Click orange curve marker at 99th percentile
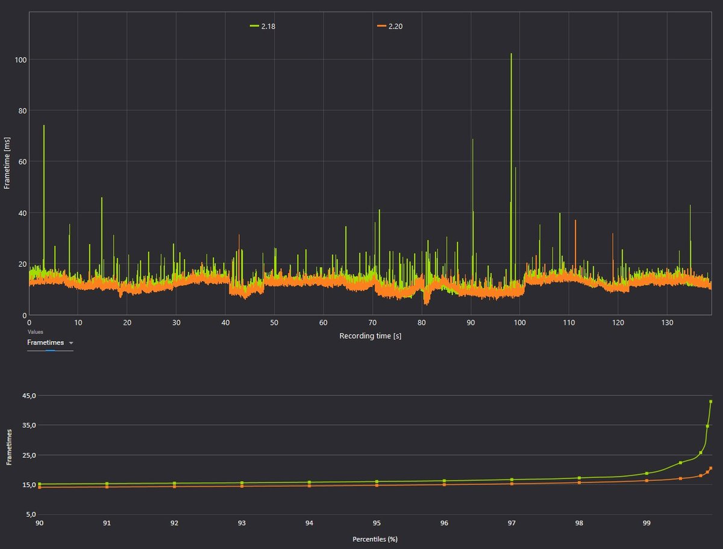Viewport: 723px width, 549px height. click(x=646, y=480)
